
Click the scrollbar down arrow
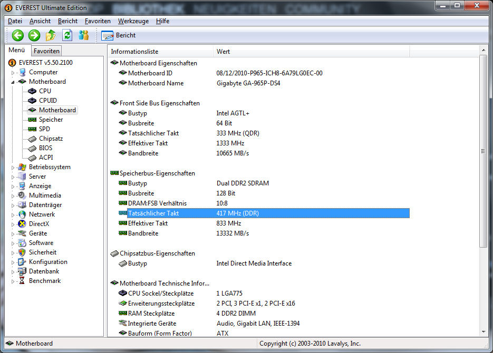pos(484,332)
